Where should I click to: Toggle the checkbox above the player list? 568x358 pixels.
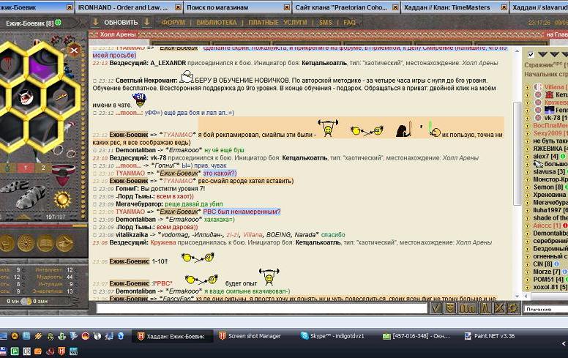tap(531, 55)
